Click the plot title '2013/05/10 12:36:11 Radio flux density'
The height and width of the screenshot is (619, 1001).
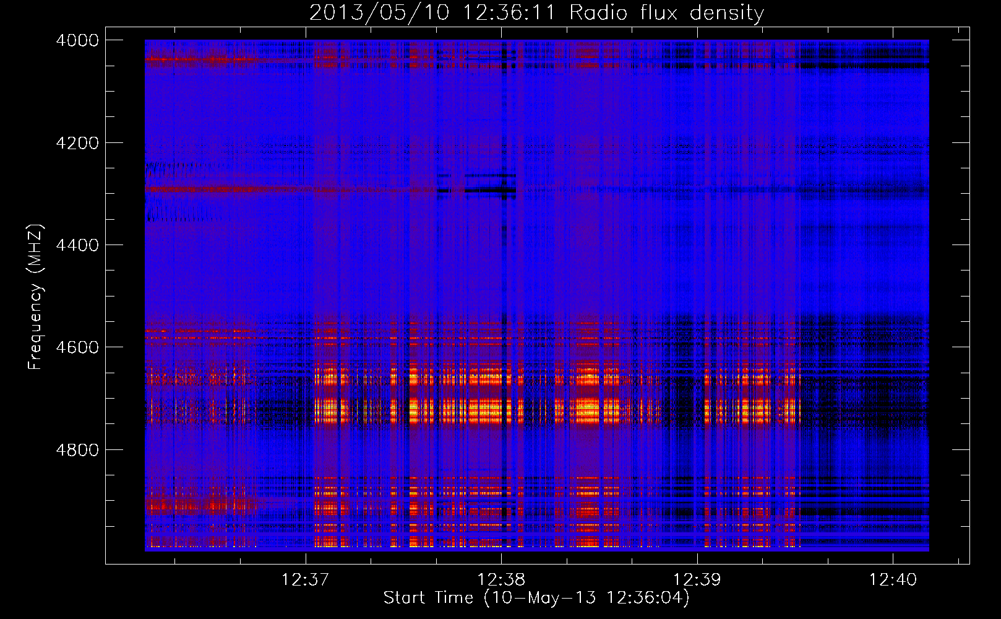coord(536,12)
